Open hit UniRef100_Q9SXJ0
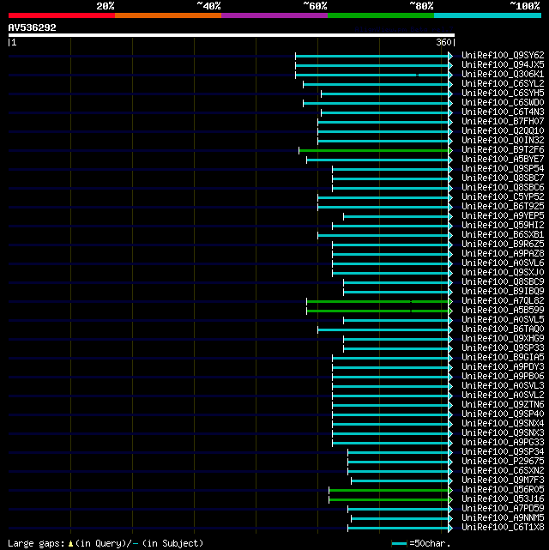Viewport: 549px width, 550px height. (503, 273)
